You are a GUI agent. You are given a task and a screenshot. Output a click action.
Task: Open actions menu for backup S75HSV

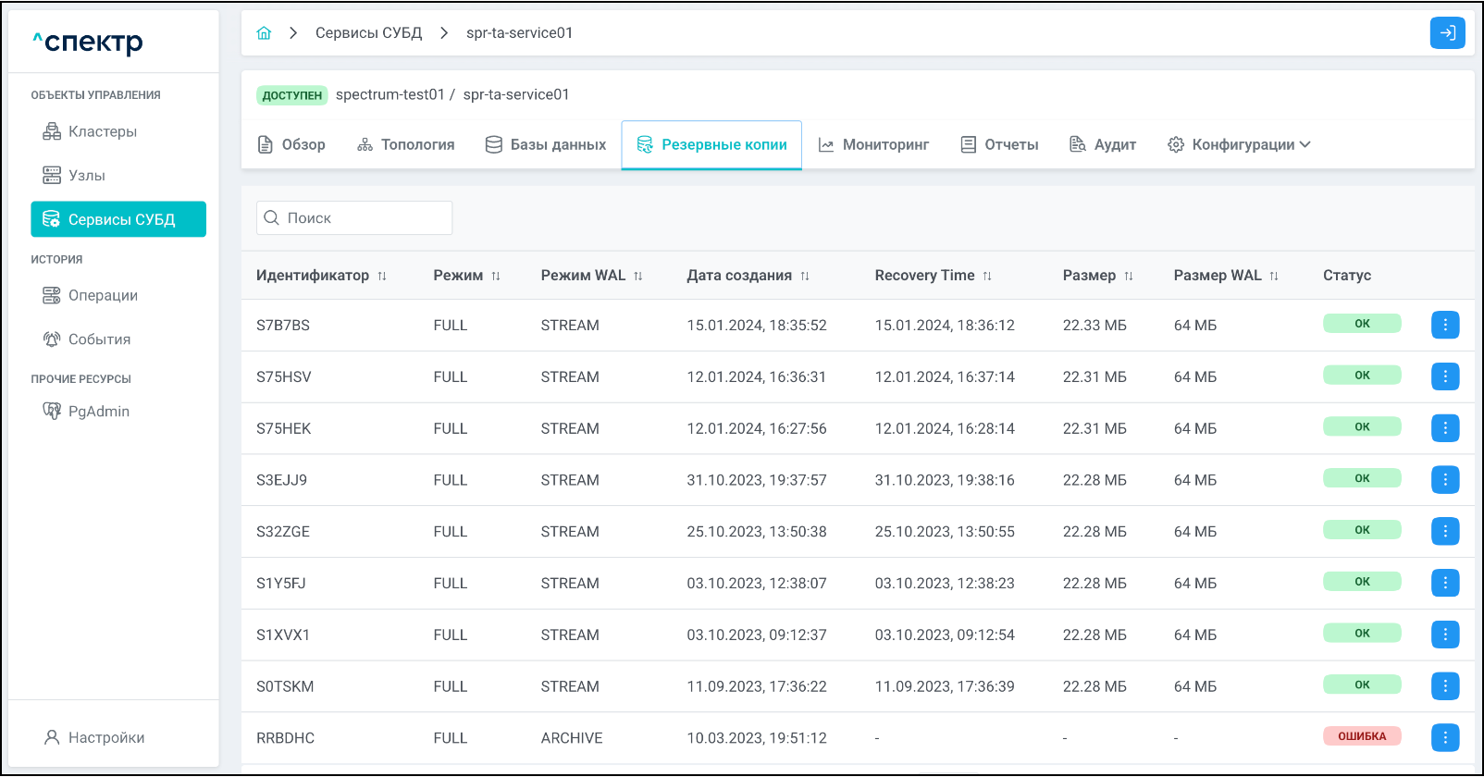click(x=1445, y=376)
